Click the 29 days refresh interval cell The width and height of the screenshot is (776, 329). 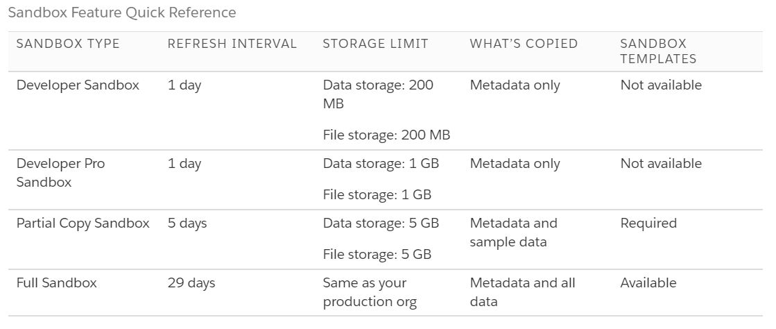[191, 283]
